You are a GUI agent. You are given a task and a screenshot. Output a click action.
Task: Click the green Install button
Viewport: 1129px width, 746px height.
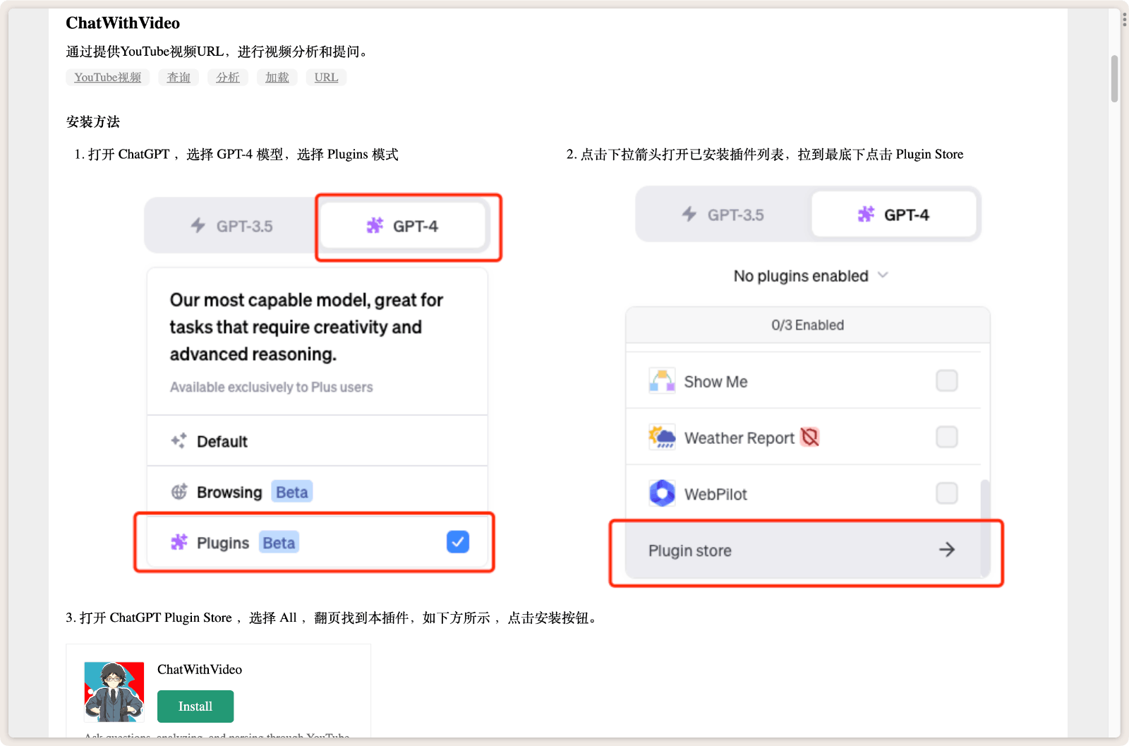point(195,706)
